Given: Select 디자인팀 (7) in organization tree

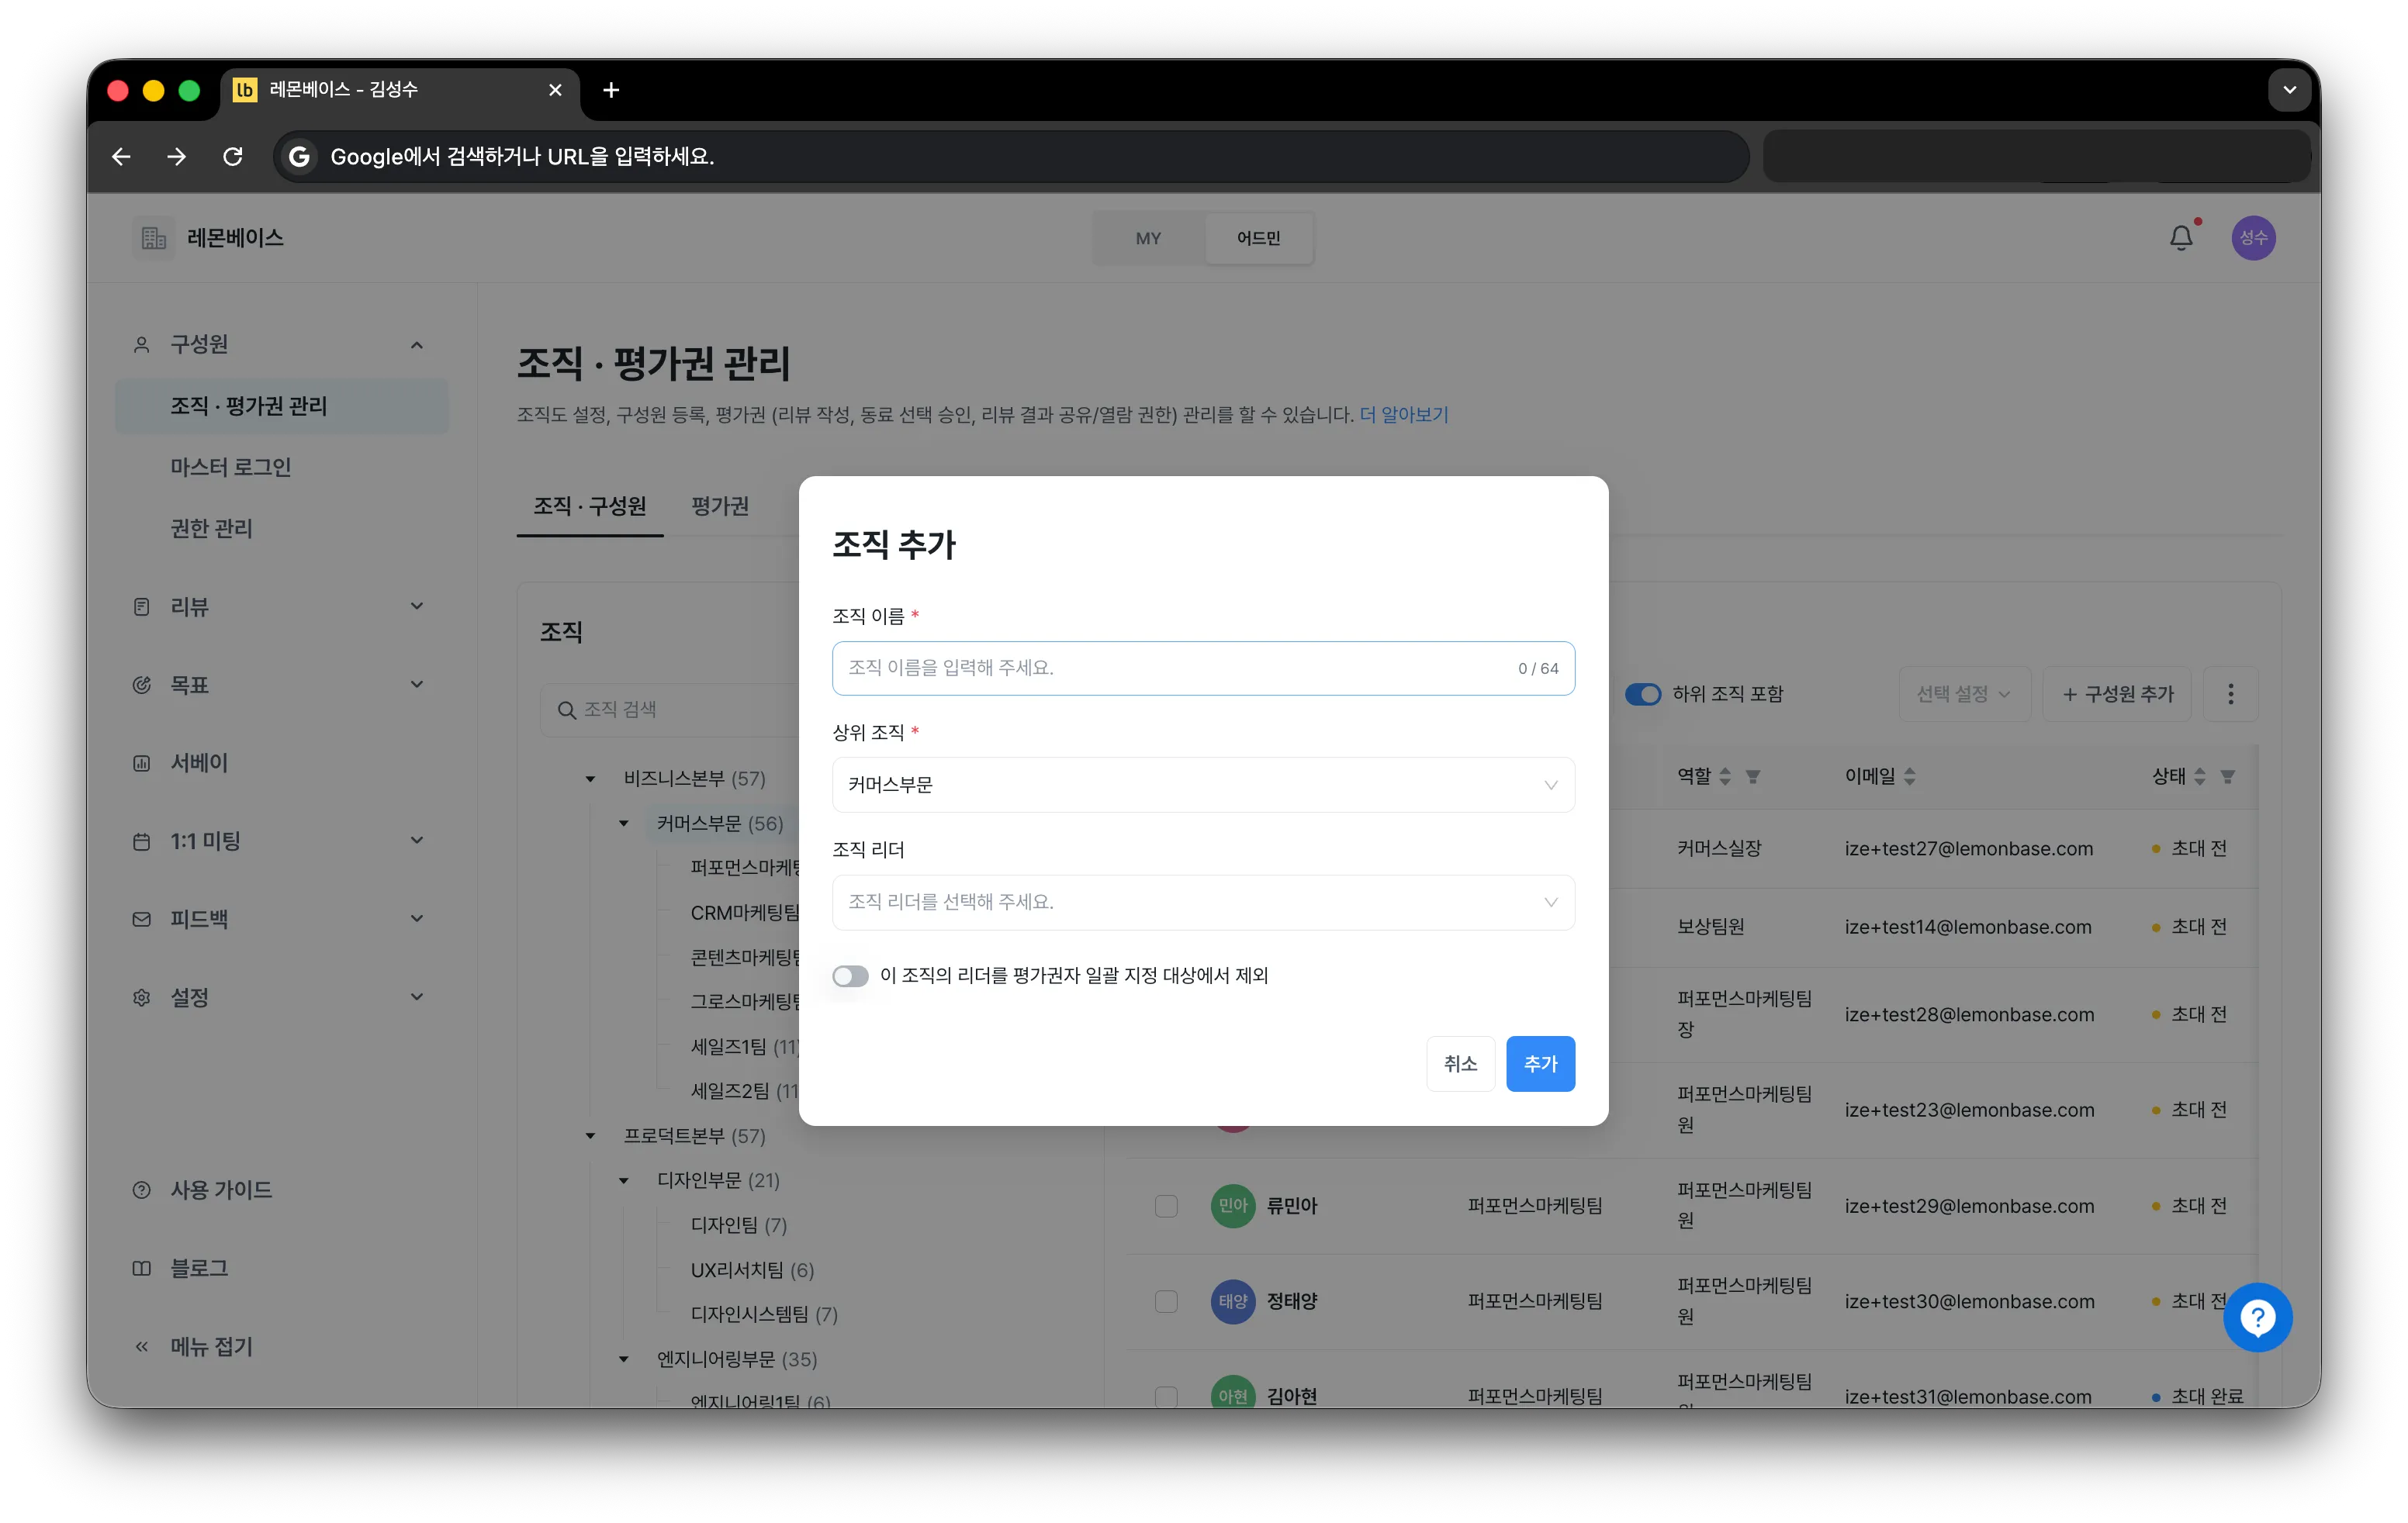Looking at the screenshot, I should tap(739, 1225).
